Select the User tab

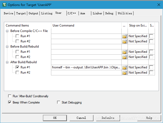[60, 13]
